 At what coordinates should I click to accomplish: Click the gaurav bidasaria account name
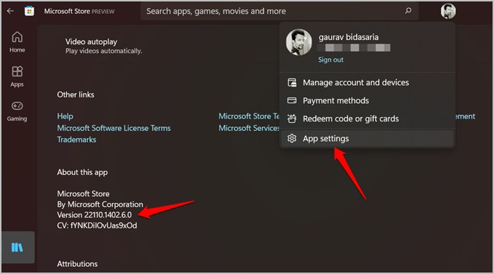coord(348,37)
